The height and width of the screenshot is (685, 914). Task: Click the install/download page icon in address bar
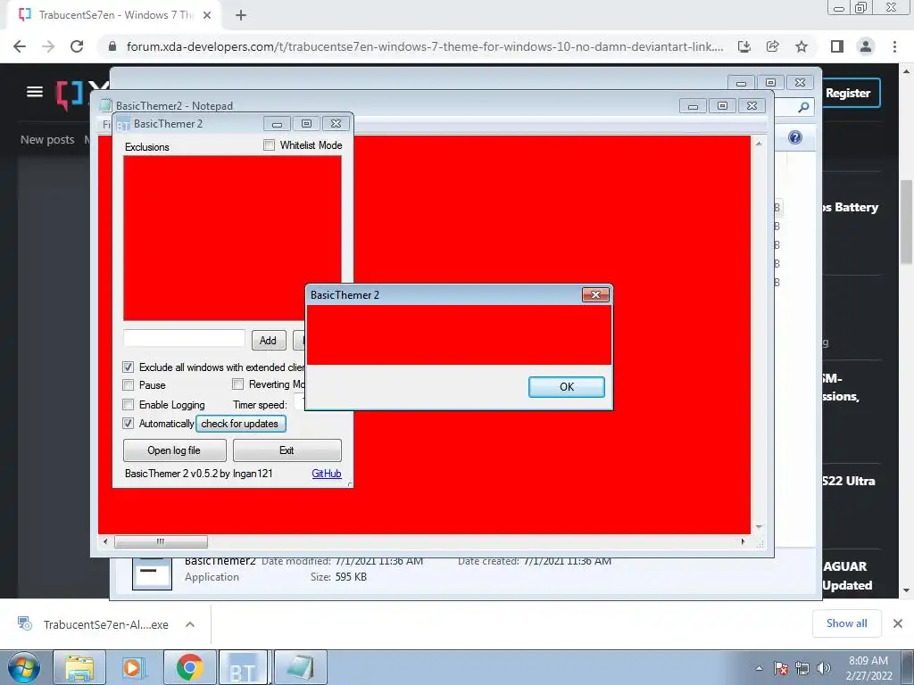[744, 46]
